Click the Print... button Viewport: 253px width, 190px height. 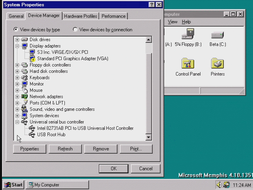pyautogui.click(x=136, y=149)
